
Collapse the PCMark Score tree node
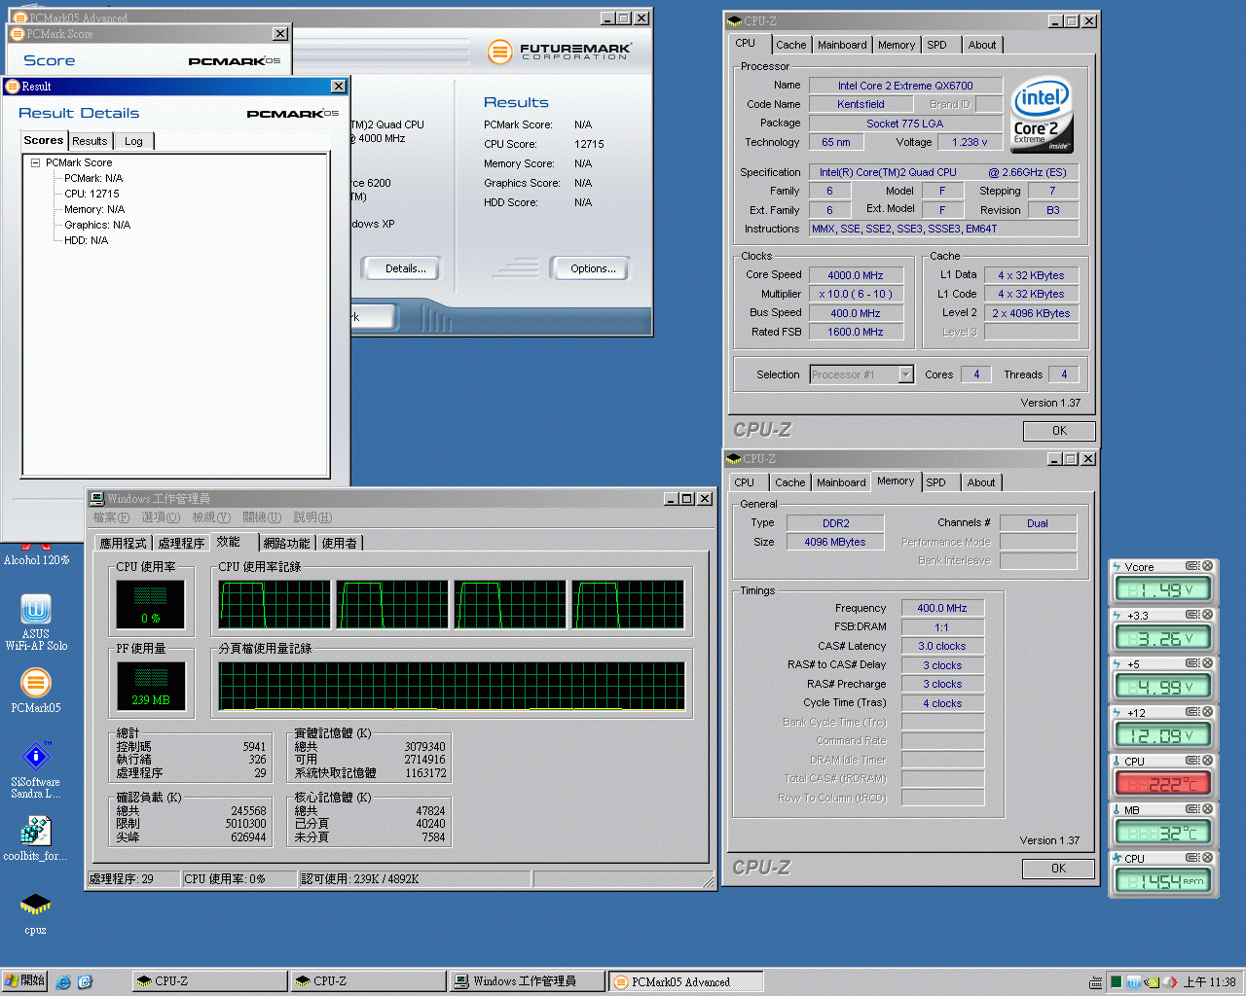(35, 162)
